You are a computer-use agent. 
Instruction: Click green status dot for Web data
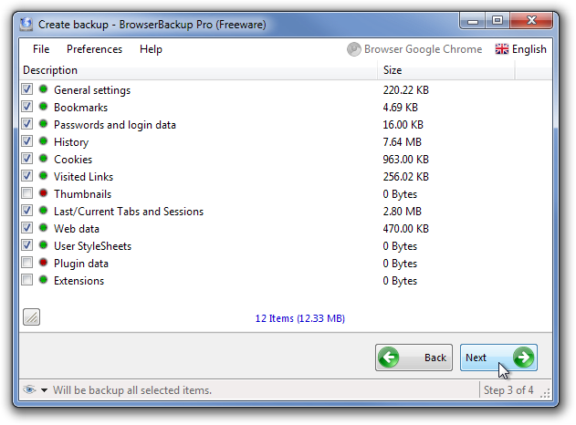coord(43,227)
